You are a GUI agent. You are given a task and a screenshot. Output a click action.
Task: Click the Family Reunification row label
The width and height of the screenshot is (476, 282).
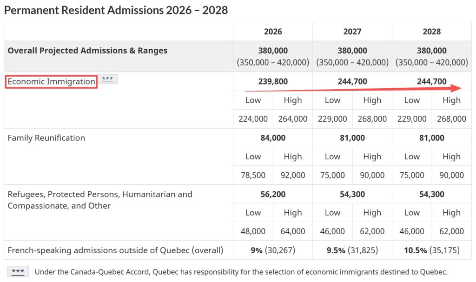coord(46,138)
